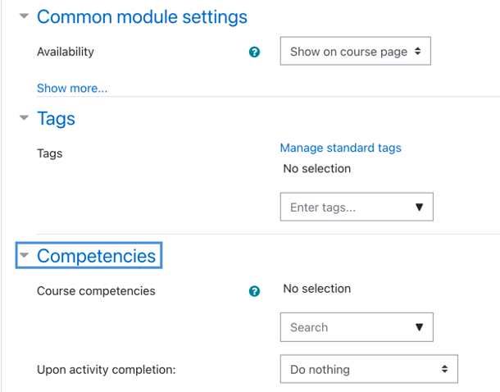
Task: Open competencies Search suggestions arrow
Action: coord(420,327)
